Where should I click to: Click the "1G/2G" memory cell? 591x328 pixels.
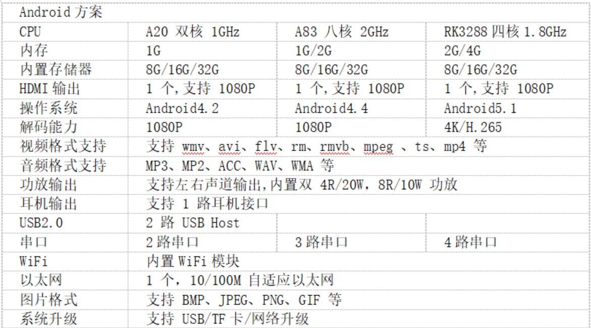pyautogui.click(x=313, y=51)
